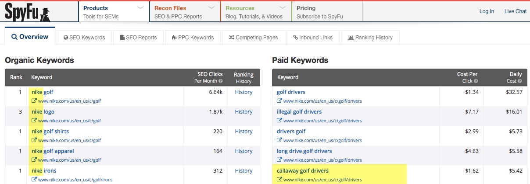
Task: Click help icon beside Daily Cost
Action: [x=521, y=81]
